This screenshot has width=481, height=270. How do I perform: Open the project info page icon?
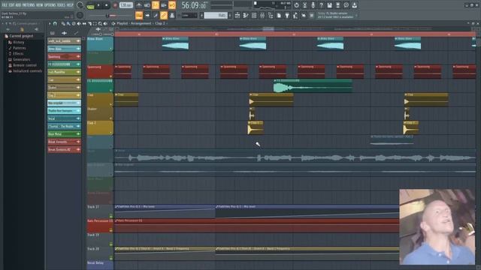[279, 15]
